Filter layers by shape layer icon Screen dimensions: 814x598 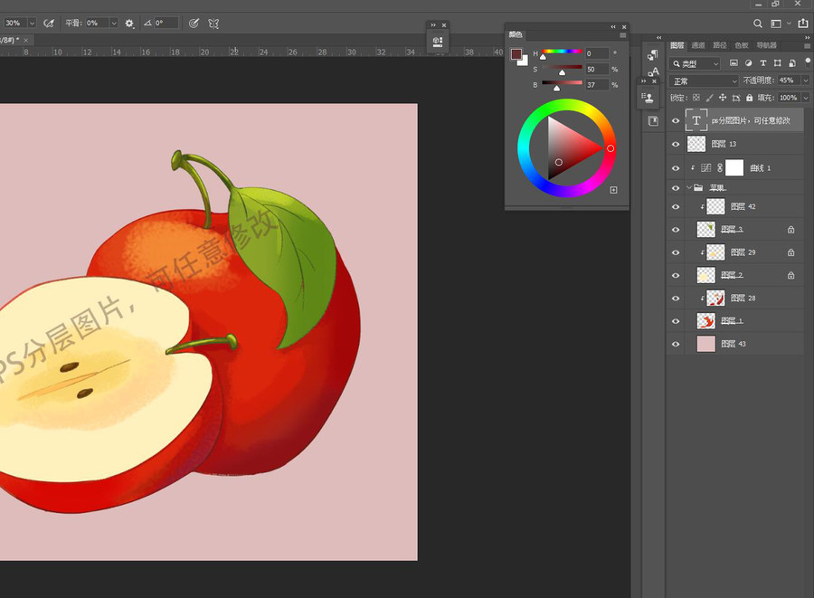point(777,63)
